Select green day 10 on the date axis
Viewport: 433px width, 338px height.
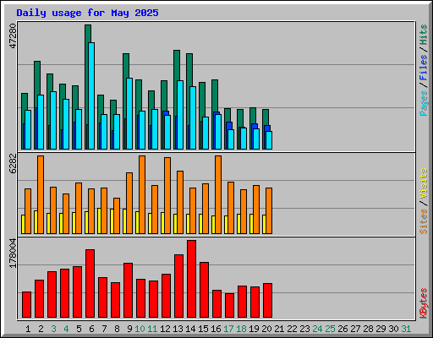click(x=140, y=329)
